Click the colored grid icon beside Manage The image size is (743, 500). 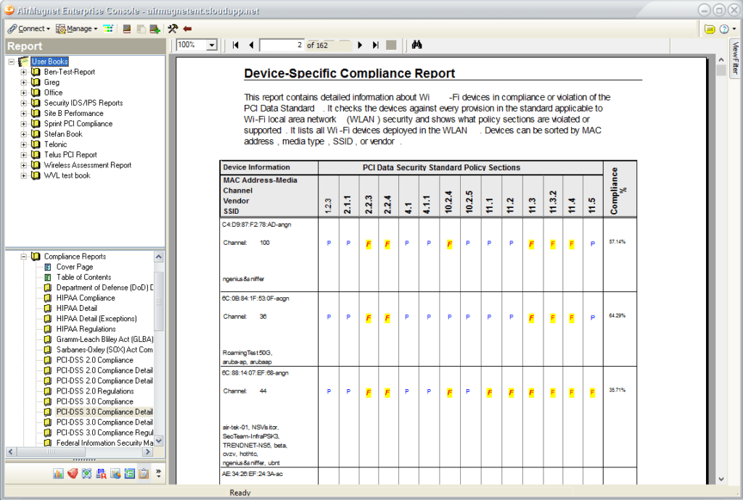coord(108,29)
